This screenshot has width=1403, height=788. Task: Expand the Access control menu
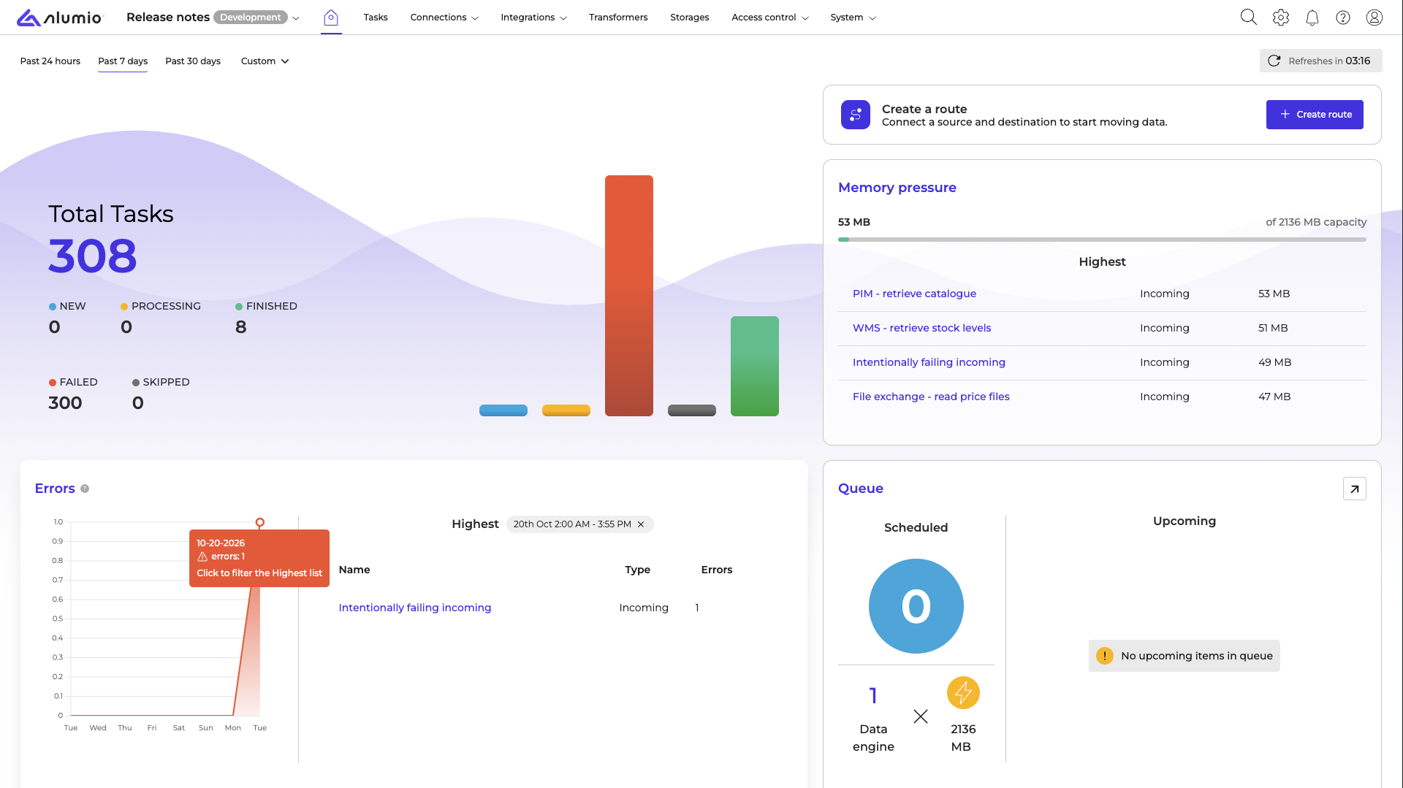click(770, 18)
